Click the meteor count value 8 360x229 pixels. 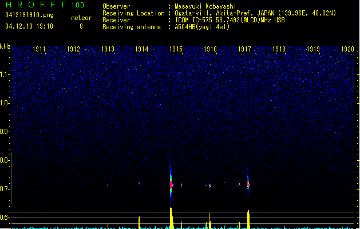[x=81, y=26]
